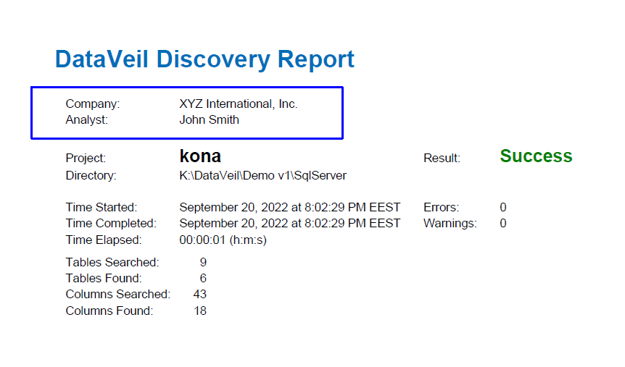Click the DataVeil Discovery Report title
Screen dimensions: 625x367
pyautogui.click(x=204, y=59)
